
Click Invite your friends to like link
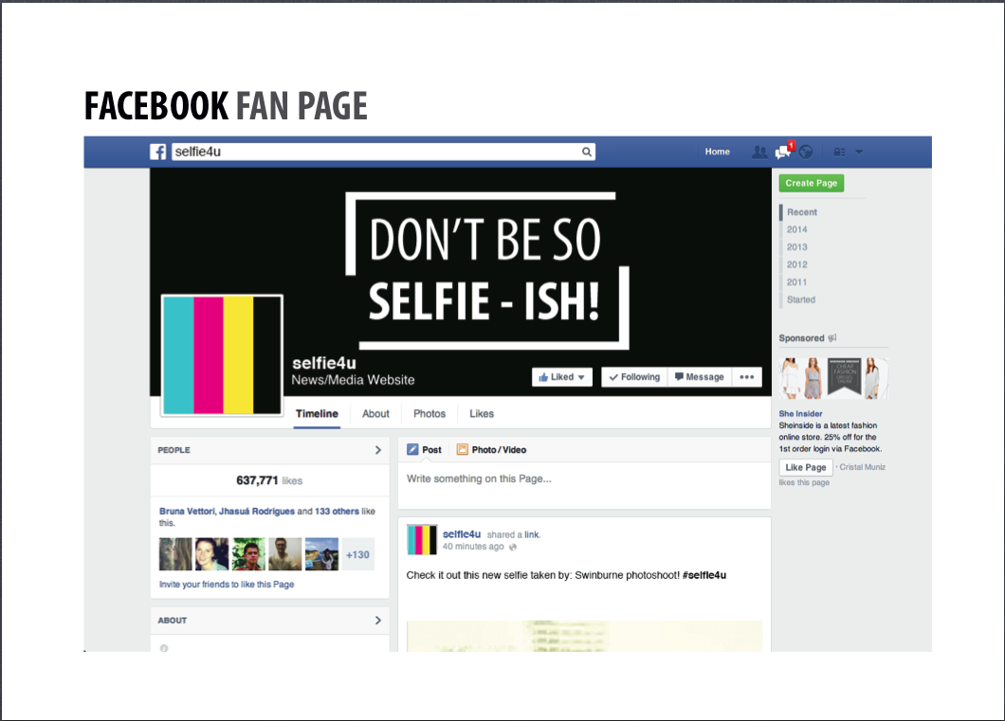pyautogui.click(x=227, y=585)
